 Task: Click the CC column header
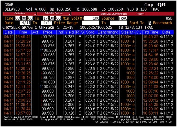pos(139,32)
